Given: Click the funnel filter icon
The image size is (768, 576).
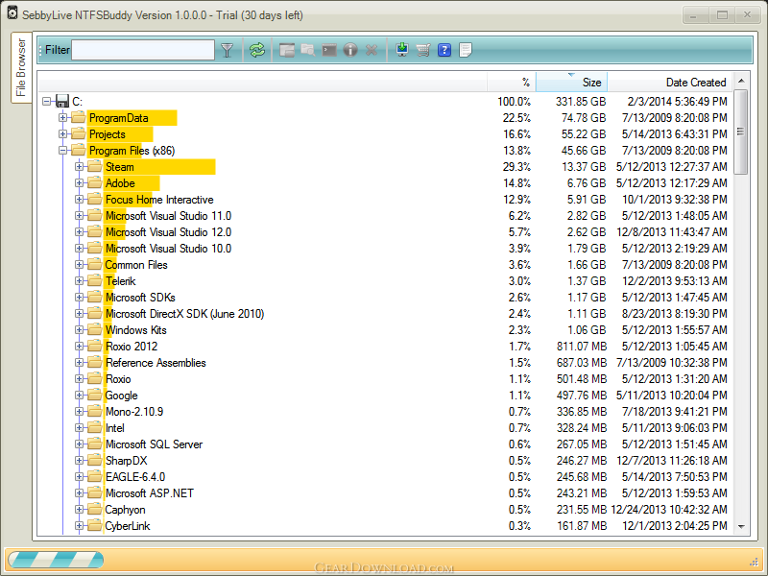Looking at the screenshot, I should (x=227, y=50).
